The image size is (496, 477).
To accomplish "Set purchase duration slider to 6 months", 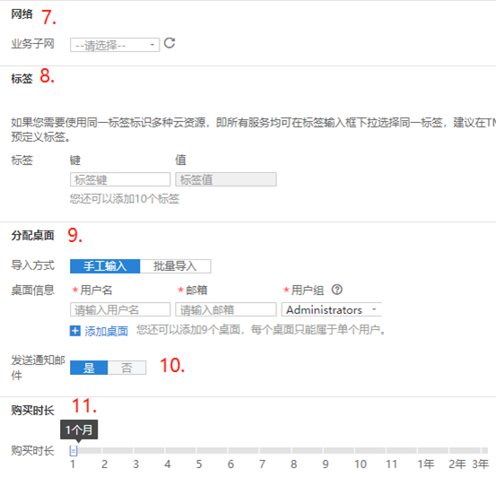I will (231, 464).
